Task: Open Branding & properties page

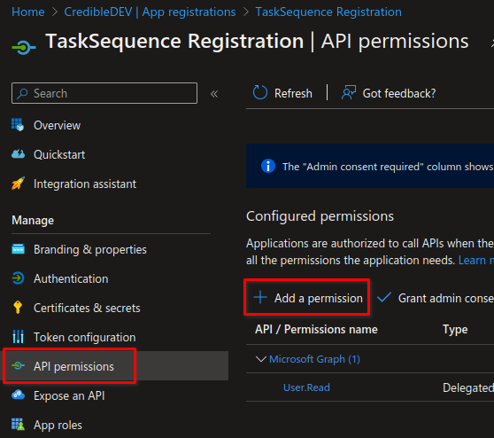Action: [x=90, y=250]
